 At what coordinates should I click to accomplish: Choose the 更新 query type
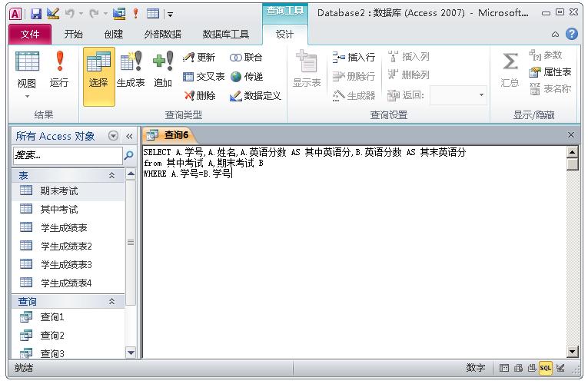[x=199, y=58]
